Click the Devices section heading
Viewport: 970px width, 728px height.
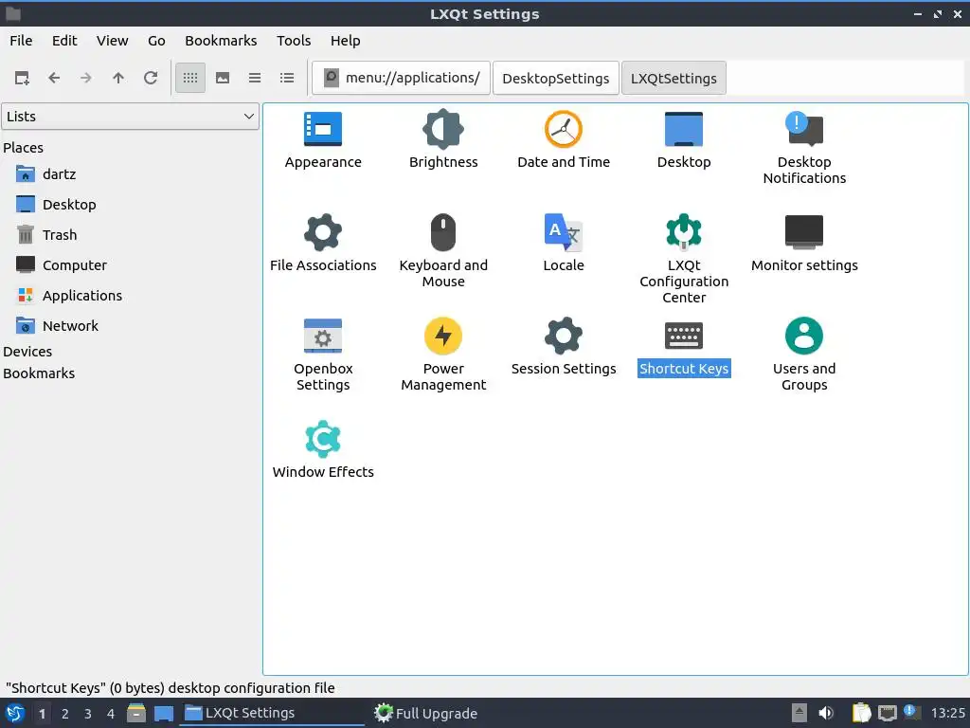click(x=27, y=352)
